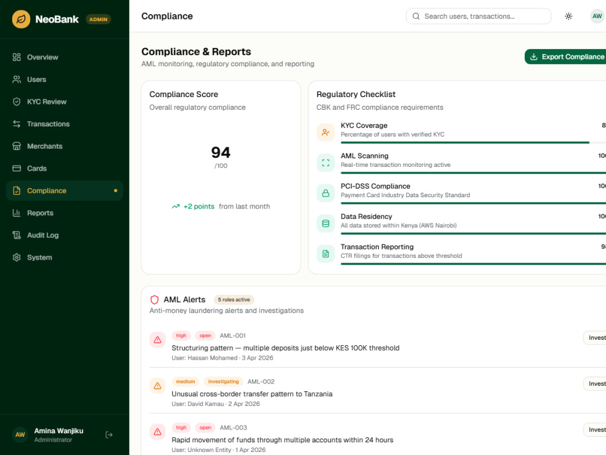Click 'User: David Kamau · 2 Apr 2026'
Viewport: 606px width, 455px height.
216,404
